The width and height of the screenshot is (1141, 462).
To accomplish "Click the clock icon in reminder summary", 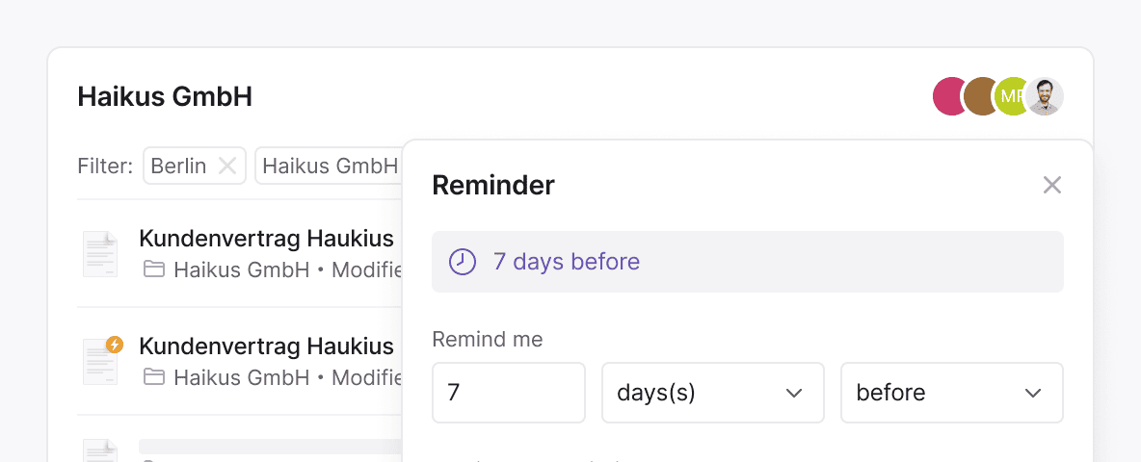I will pyautogui.click(x=463, y=262).
